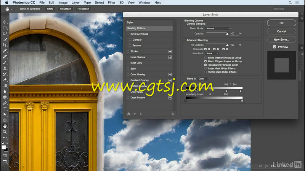
Task: Uncheck Transparency Shapes Layer
Action: click(x=205, y=65)
